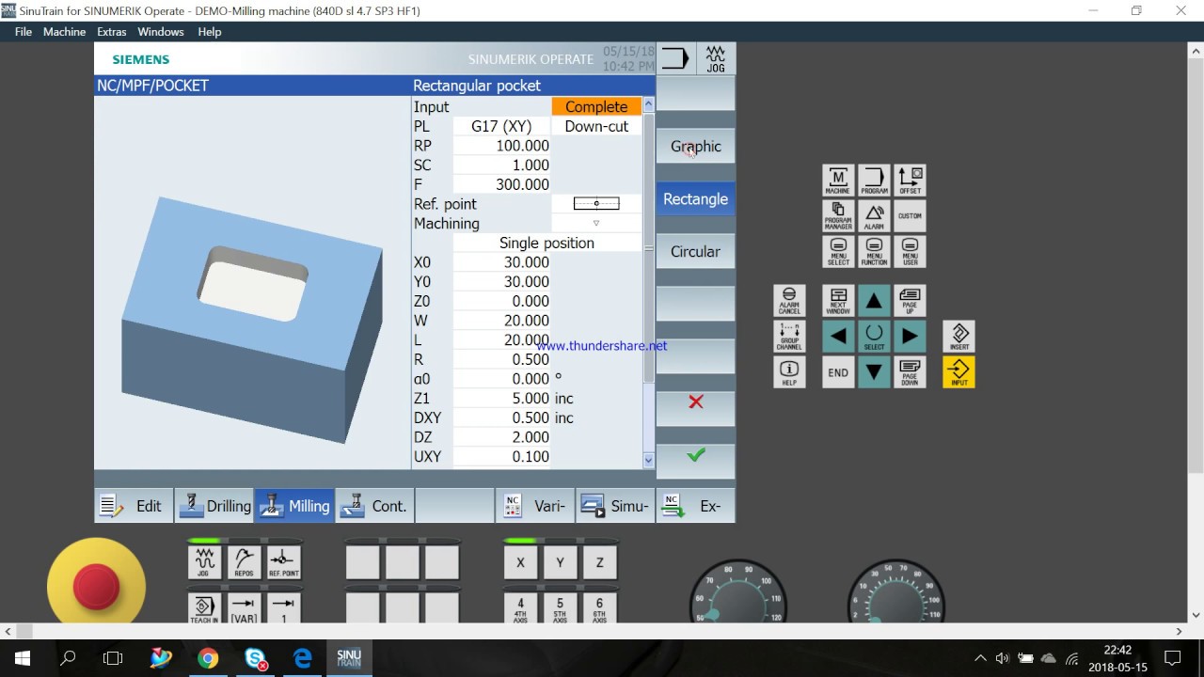Toggle milling direction Down-cut field
1204x677 pixels.
pyautogui.click(x=596, y=126)
